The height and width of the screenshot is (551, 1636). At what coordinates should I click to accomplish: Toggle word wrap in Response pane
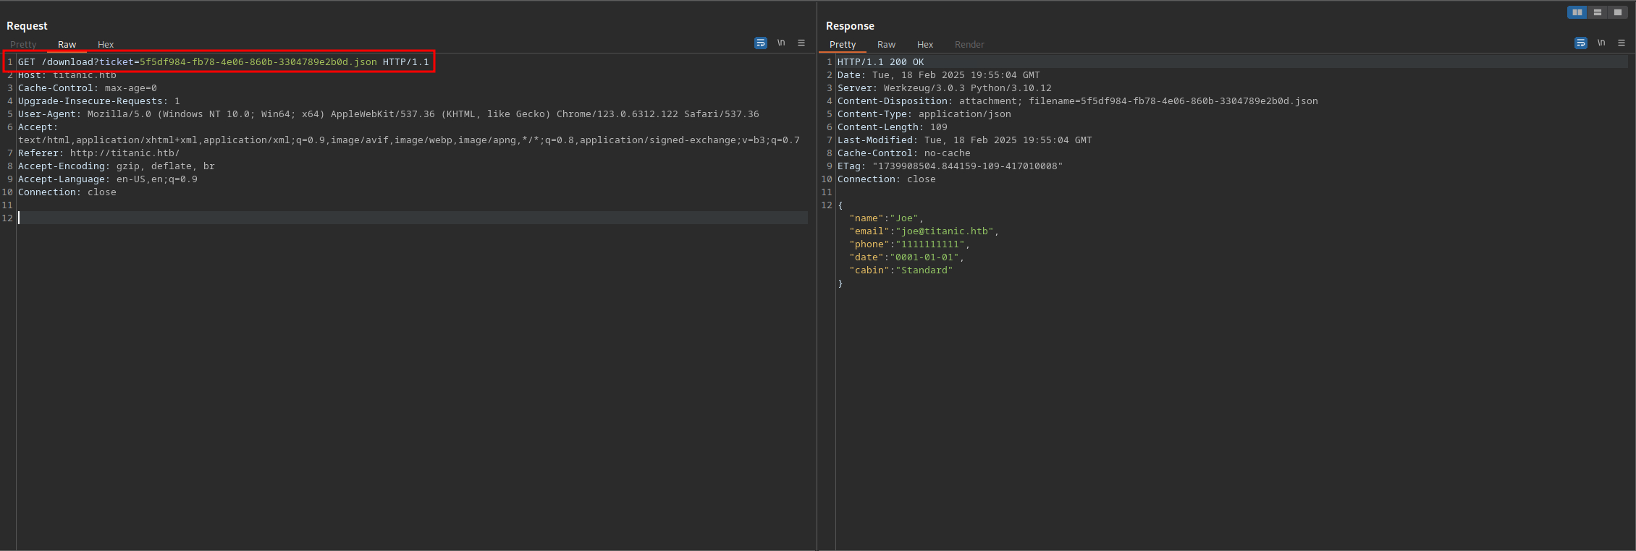(1581, 43)
